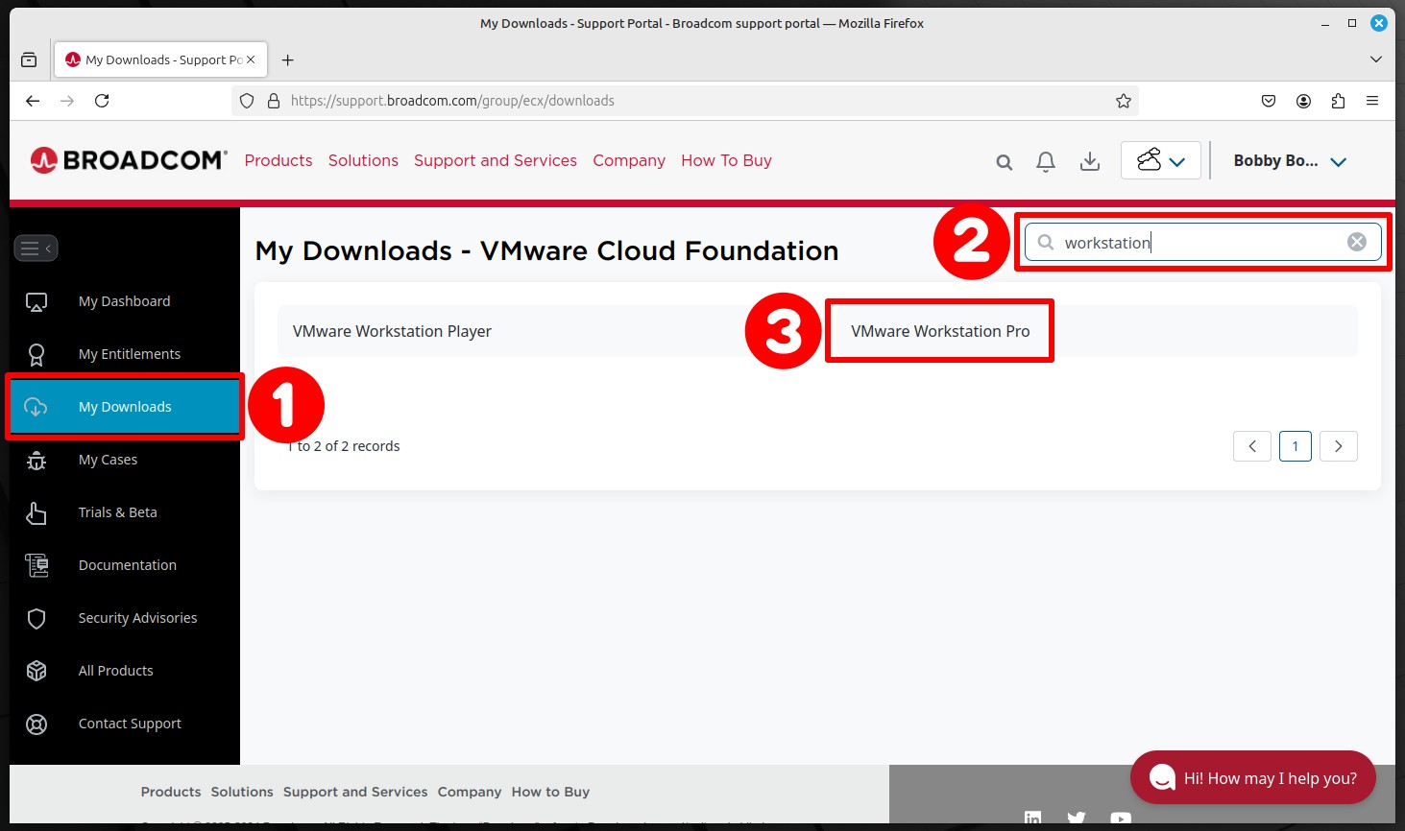Open Solutions in the top navigation
The height and width of the screenshot is (831, 1405).
click(x=363, y=160)
